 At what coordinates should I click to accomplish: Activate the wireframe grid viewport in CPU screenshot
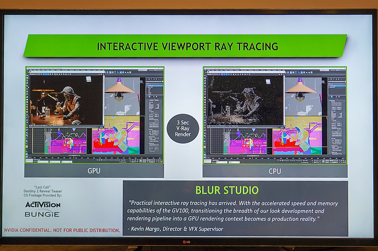click(x=239, y=141)
